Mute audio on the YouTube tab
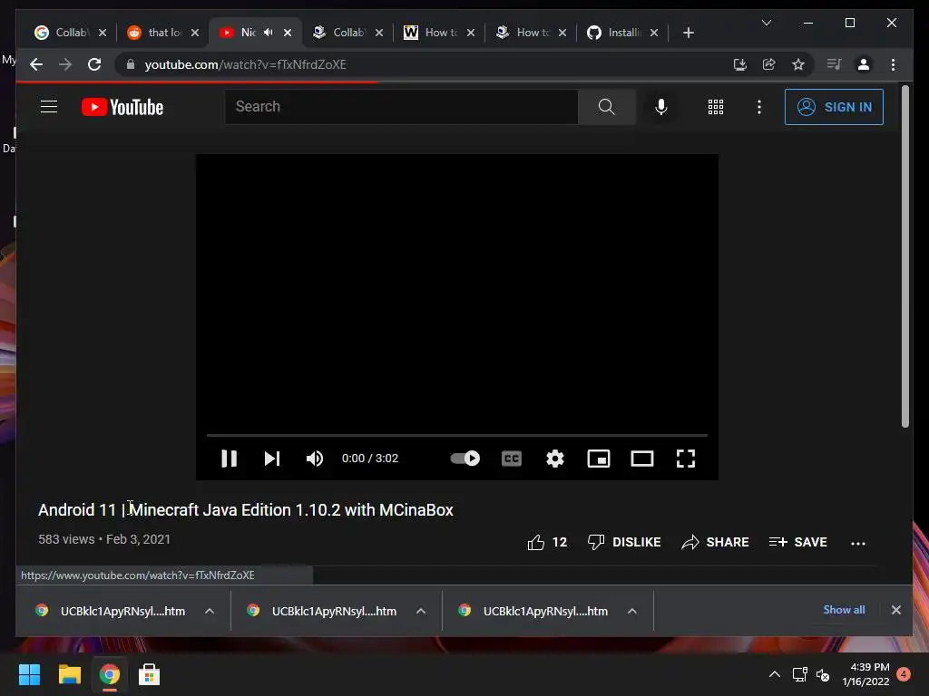The height and width of the screenshot is (696, 929). tap(269, 32)
